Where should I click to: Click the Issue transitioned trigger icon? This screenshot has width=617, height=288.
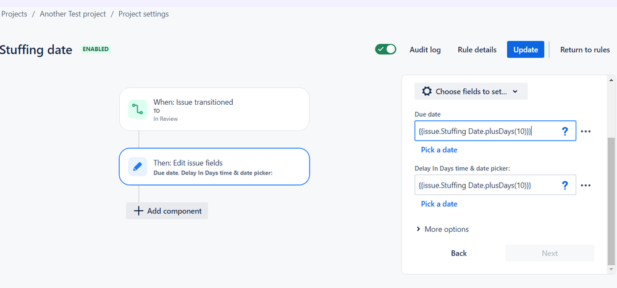coord(138,109)
